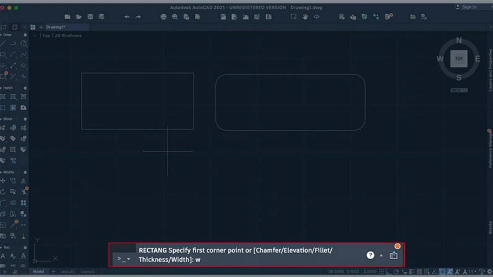Screen dimensions: 493x277
Task: Open new drawing tab with plus button
Action: click(41, 27)
